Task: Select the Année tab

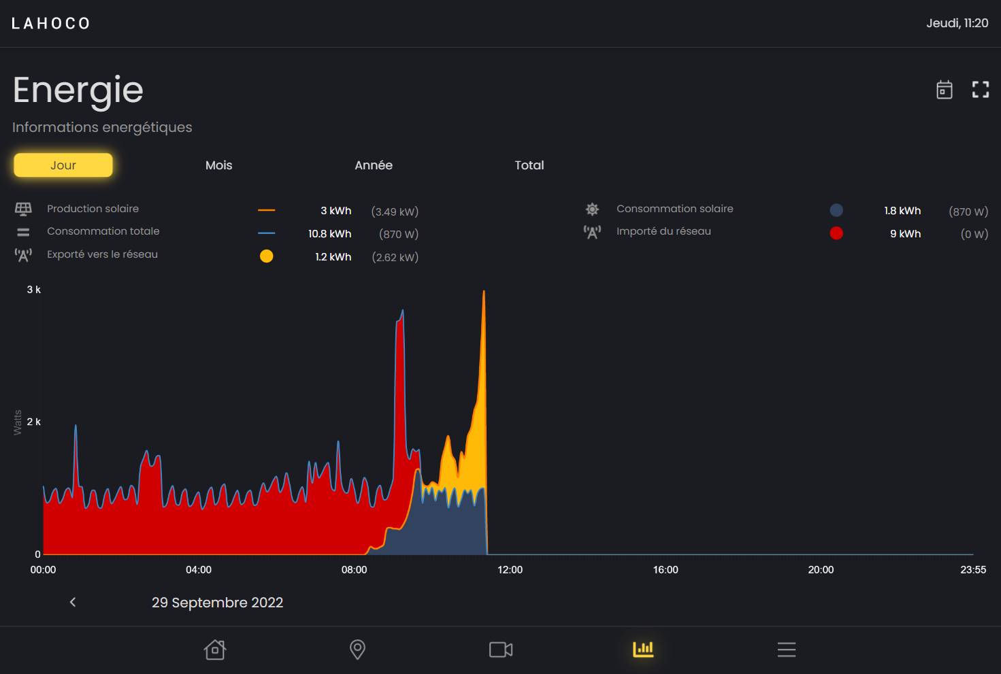Action: pos(373,165)
